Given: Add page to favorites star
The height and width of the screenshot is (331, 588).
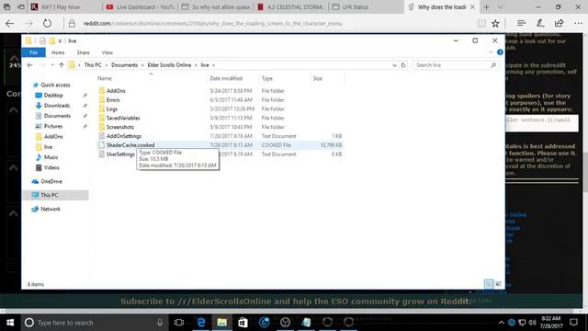Looking at the screenshot, I should point(495,24).
